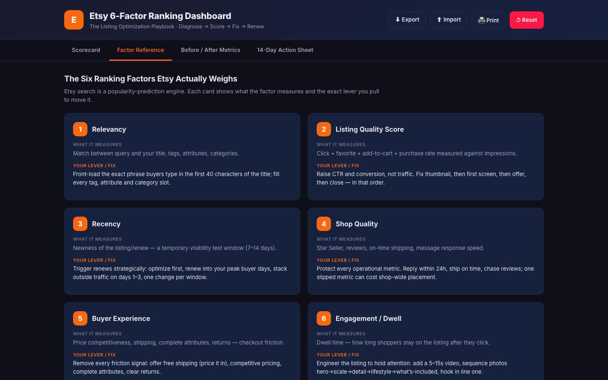Switch to the Scorecard tab
Screen dimensions: 608x380
[86, 50]
